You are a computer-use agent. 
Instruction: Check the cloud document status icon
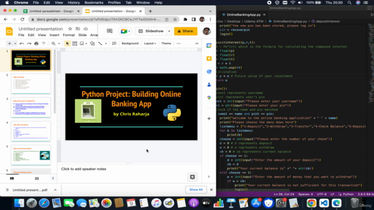click(86, 29)
